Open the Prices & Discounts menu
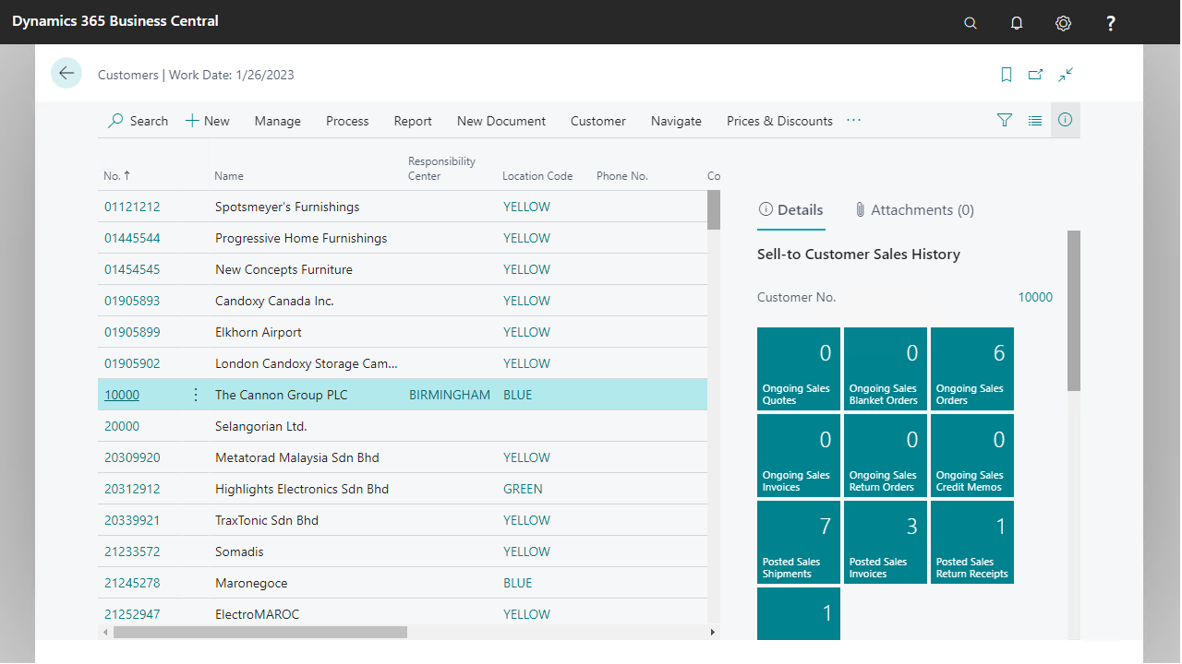This screenshot has height=664, width=1182. click(x=779, y=121)
